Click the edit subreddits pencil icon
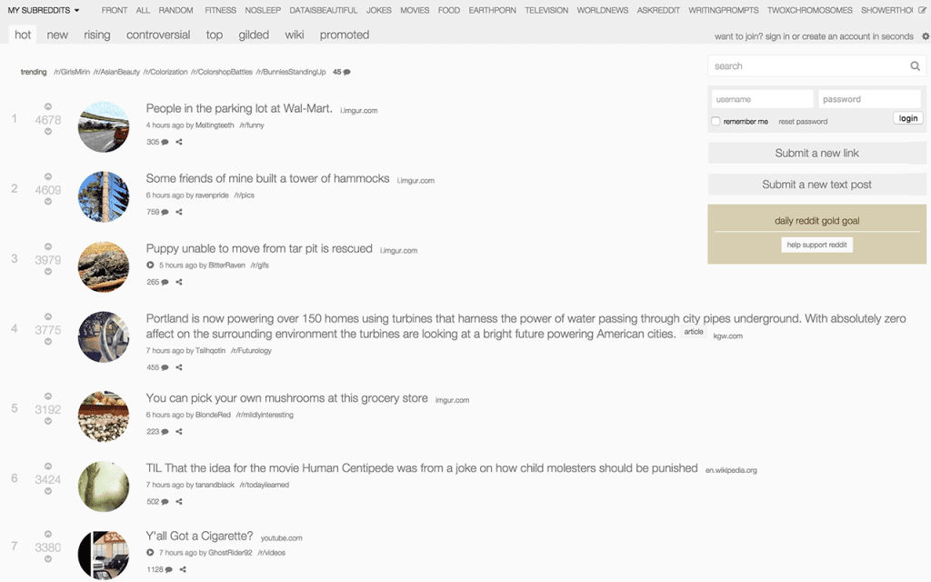The width and height of the screenshot is (931, 582). coord(922,10)
